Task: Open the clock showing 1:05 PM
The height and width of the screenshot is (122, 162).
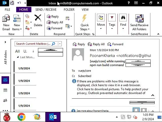Action: [148, 117]
